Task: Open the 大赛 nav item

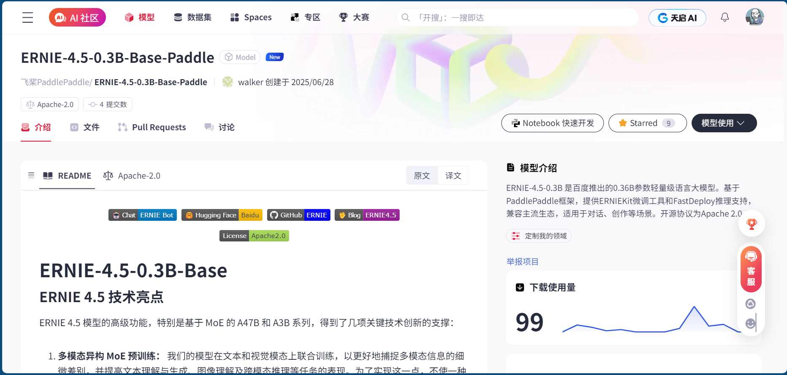Action: click(x=354, y=17)
